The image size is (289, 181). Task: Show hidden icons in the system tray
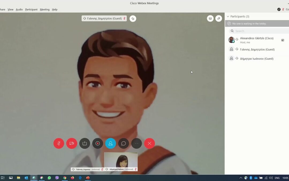[241, 178]
